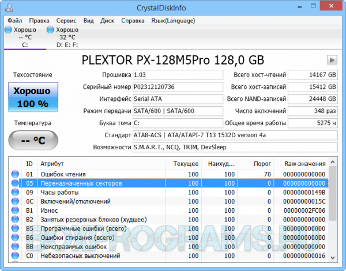The image size is (346, 271).
Task: Click the Прошивка field showing 1.03
Action: point(178,75)
